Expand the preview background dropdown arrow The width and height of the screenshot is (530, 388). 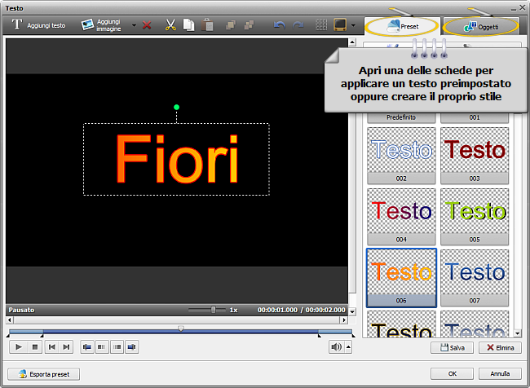pyautogui.click(x=353, y=25)
